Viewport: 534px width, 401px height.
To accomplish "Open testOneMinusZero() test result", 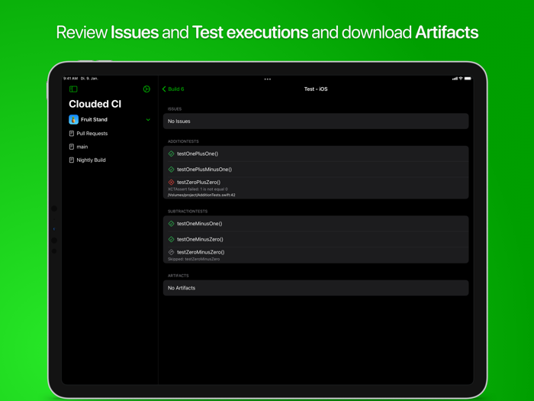I will [316, 239].
